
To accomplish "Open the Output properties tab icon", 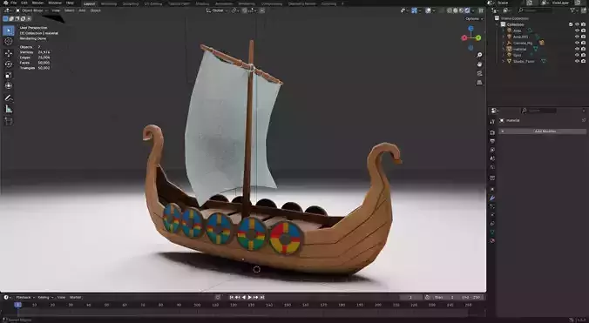I will point(492,141).
